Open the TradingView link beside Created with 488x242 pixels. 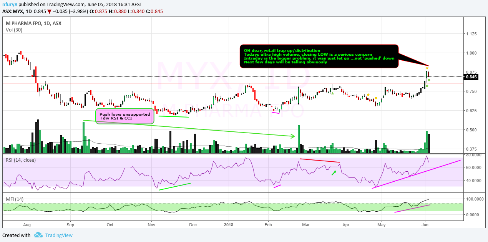click(x=58, y=235)
